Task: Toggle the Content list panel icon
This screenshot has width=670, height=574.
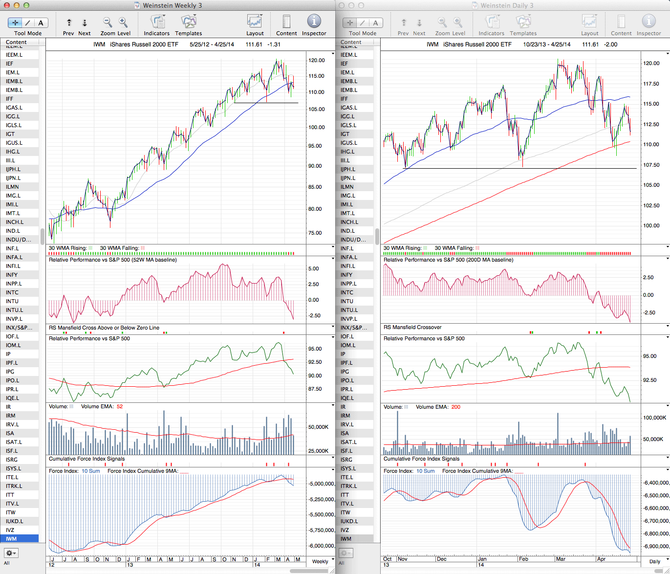Action: [286, 22]
